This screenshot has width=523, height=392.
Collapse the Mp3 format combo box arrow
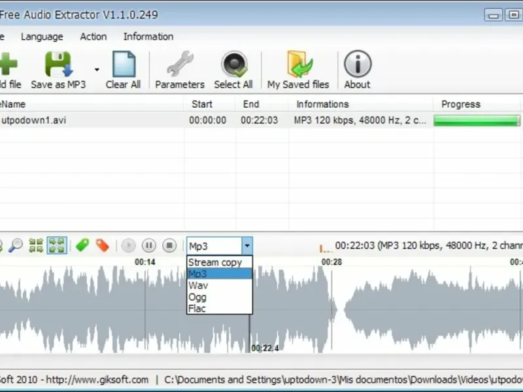[247, 246]
